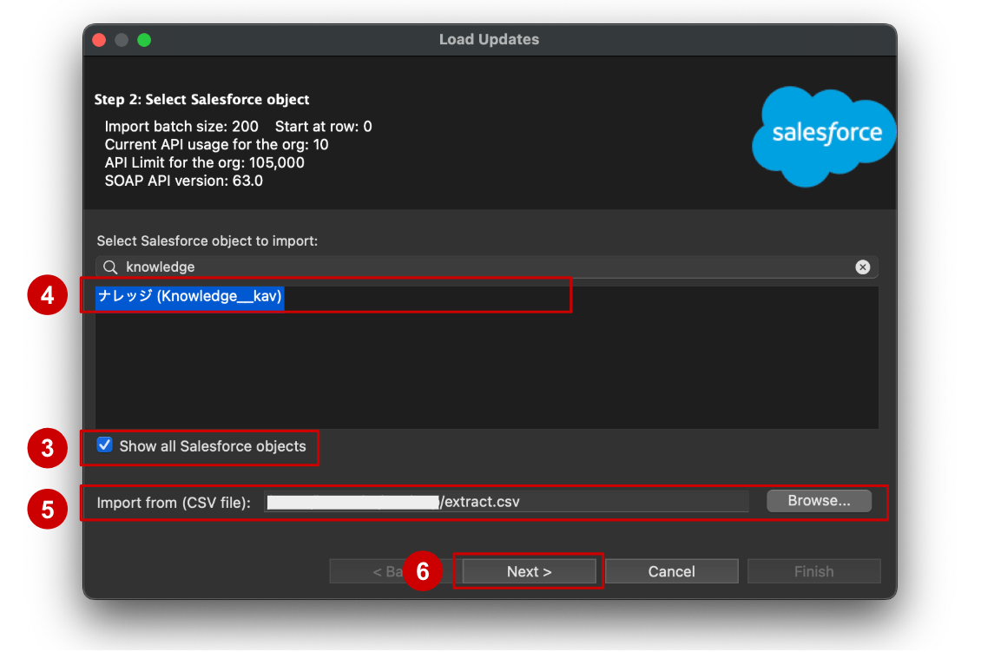
Task: Toggle Show all Salesforce objects checkbox
Action: tap(104, 445)
